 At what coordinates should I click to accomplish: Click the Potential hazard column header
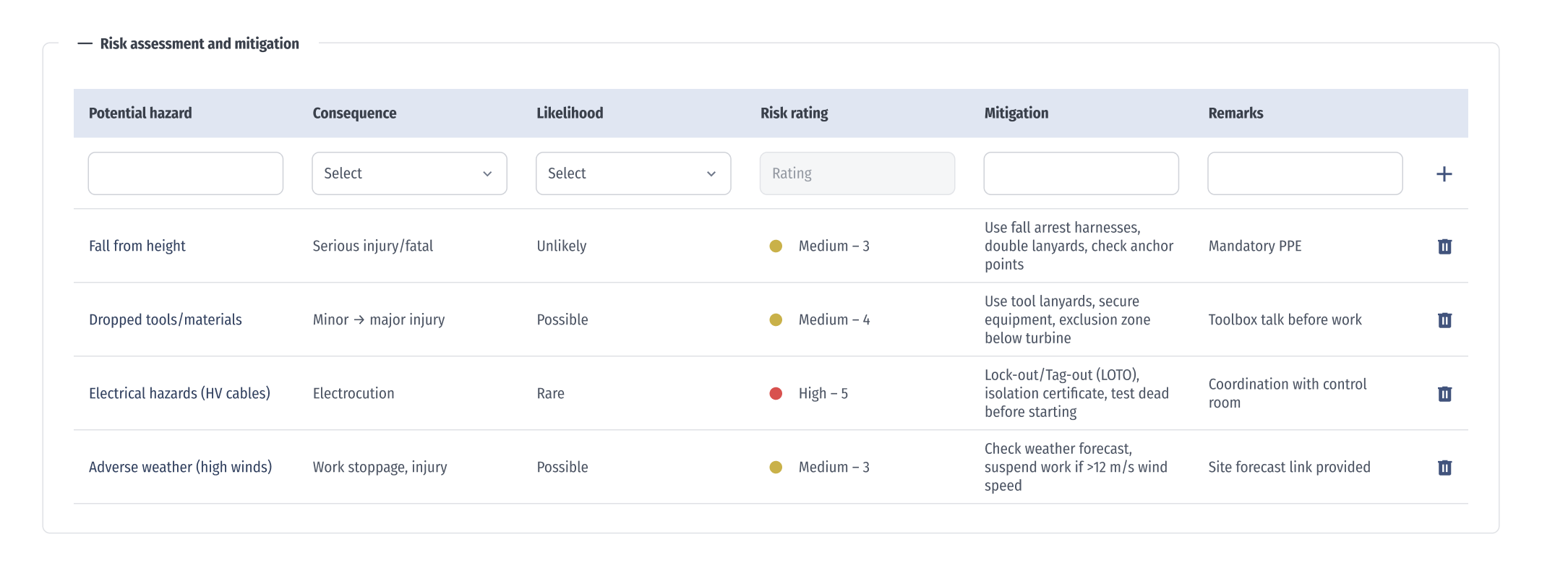(x=140, y=113)
